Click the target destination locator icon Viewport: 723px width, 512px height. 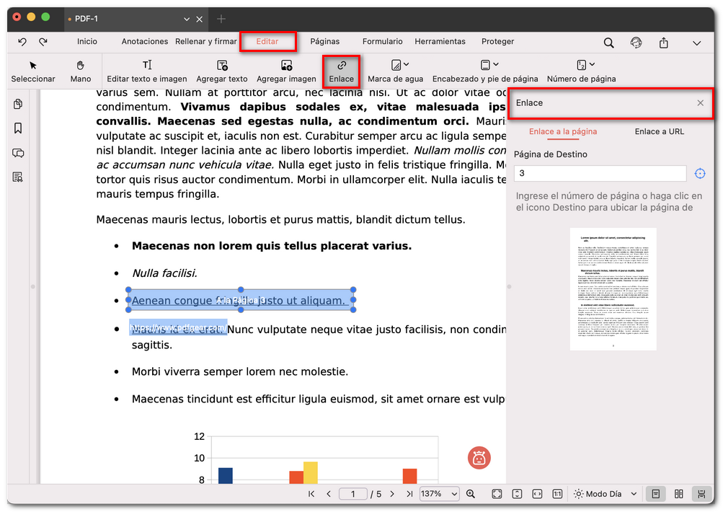point(700,173)
